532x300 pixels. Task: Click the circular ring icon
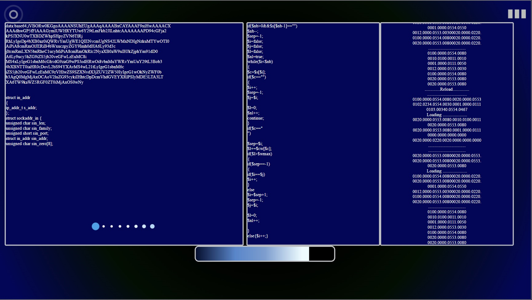14,14
